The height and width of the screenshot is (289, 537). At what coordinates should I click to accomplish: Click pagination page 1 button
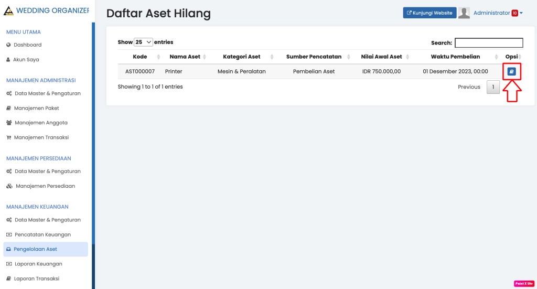click(493, 87)
